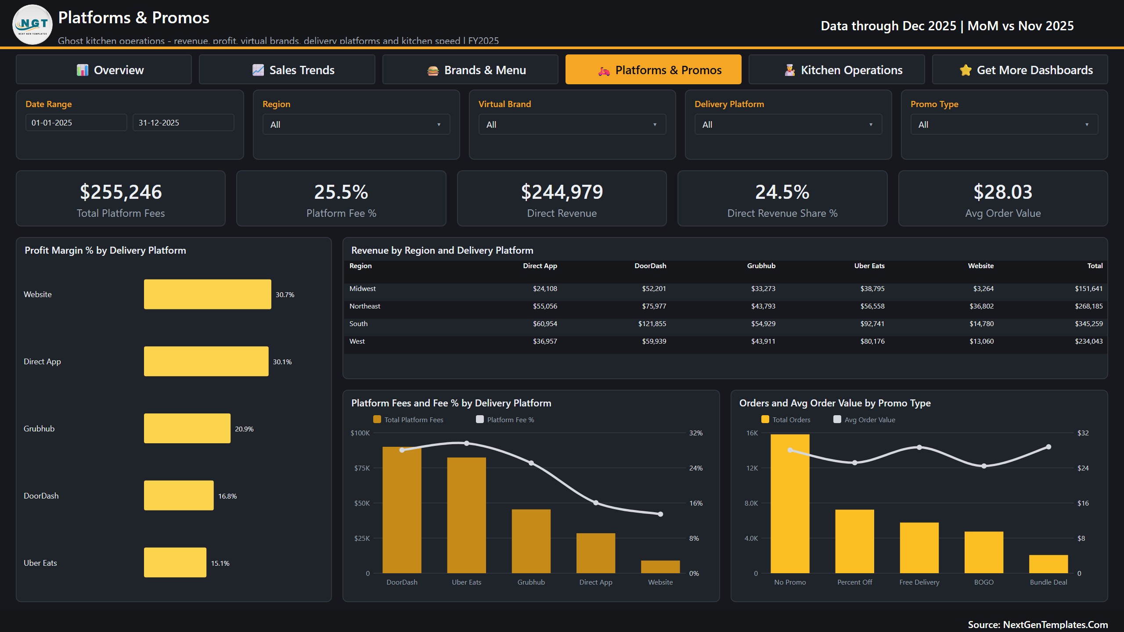Click Northeast total $268,185
This screenshot has height=632, width=1124.
click(1089, 306)
